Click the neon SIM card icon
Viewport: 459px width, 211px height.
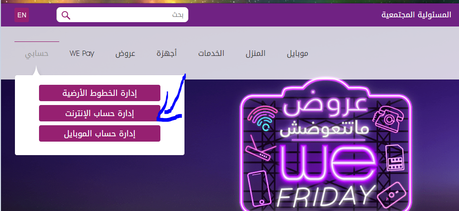(395, 158)
